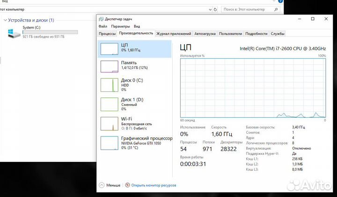The width and height of the screenshot is (337, 197).
Task: Switch to the Процессы tab
Action: click(107, 34)
